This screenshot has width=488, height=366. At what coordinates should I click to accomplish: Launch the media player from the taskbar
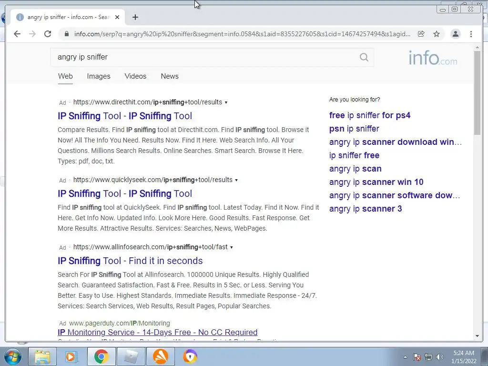[x=71, y=356]
